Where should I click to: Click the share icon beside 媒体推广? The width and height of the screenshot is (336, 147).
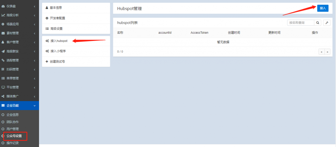(3, 96)
